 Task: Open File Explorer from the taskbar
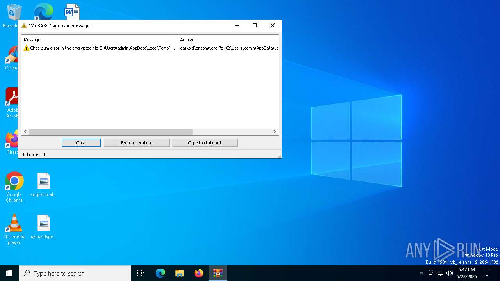tap(180, 273)
